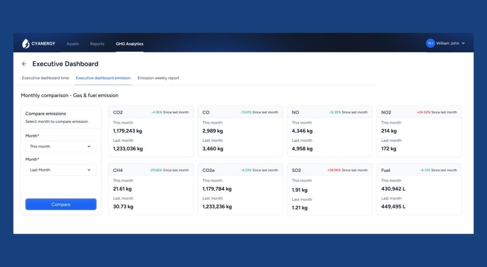487x267 pixels.
Task: Click the 30.73 kg value
Action: point(123,207)
